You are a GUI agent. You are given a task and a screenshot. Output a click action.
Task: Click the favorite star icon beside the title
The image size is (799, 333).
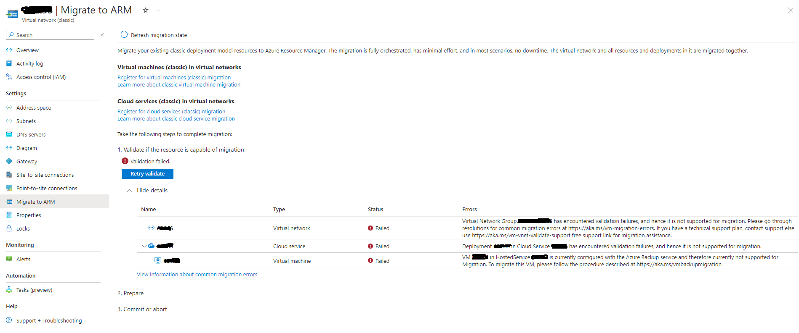click(x=146, y=10)
